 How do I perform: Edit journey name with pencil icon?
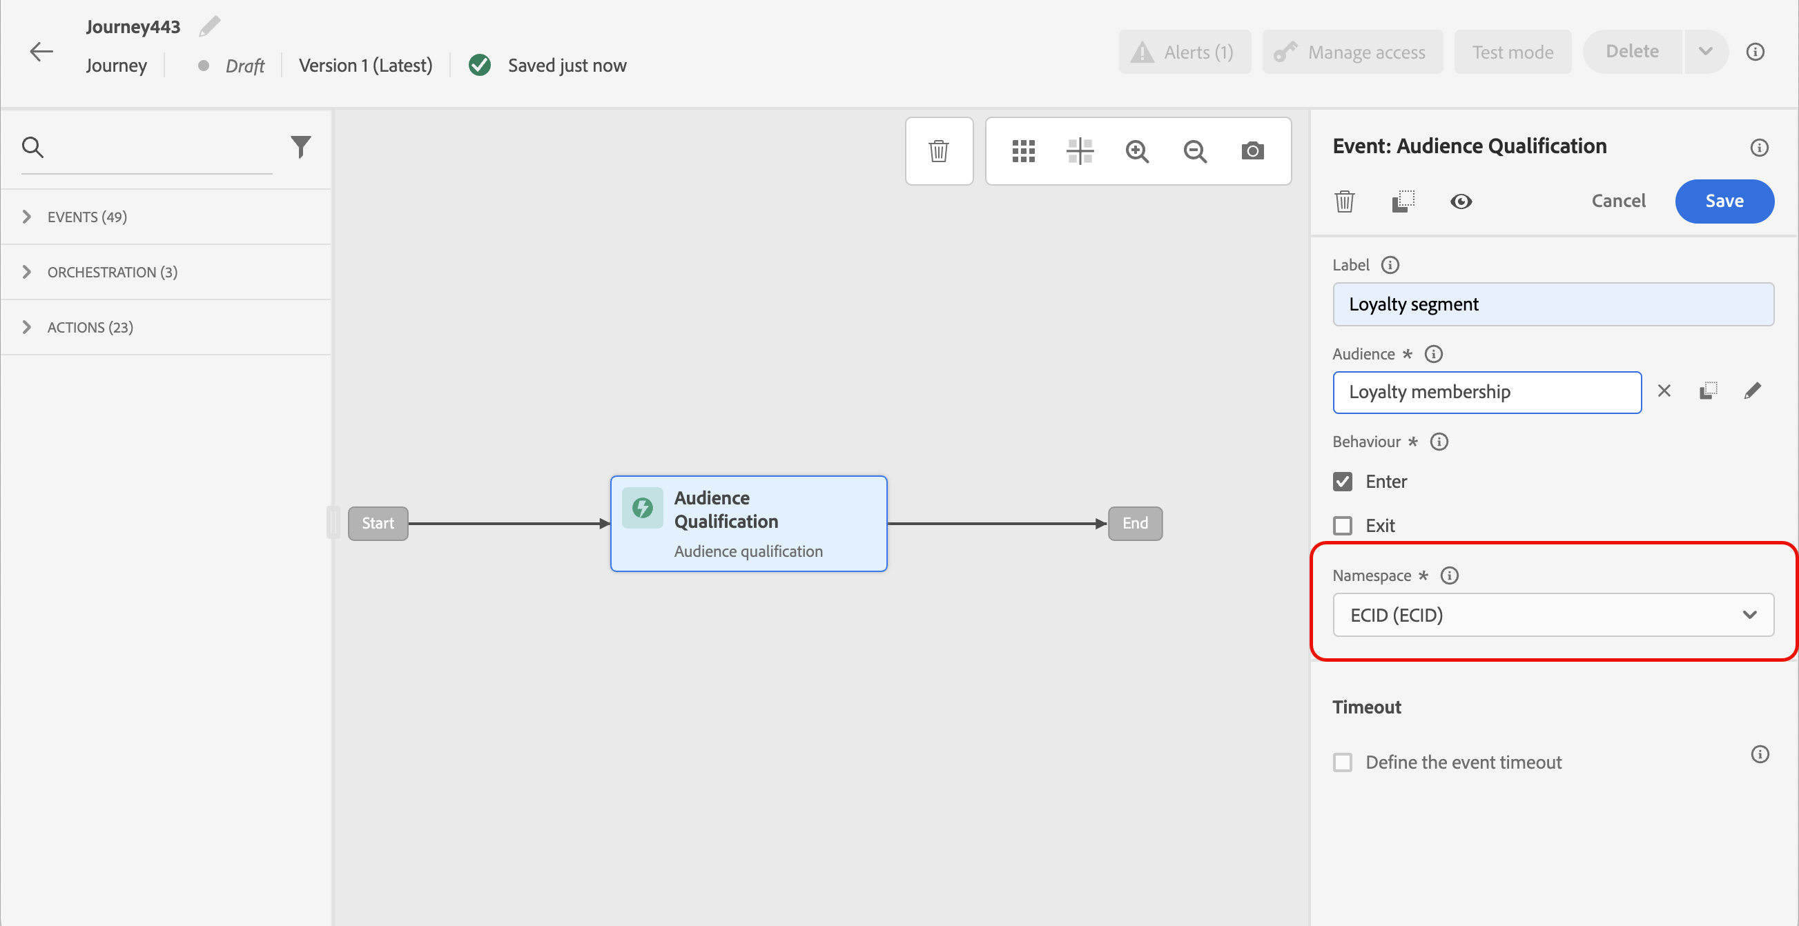click(x=209, y=26)
